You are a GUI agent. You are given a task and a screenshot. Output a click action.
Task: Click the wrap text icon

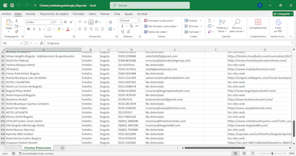110,22
